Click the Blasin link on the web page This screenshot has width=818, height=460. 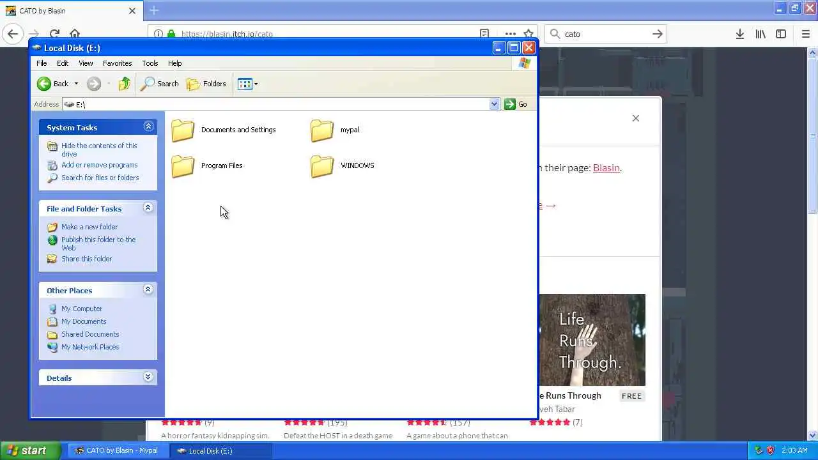[606, 167]
